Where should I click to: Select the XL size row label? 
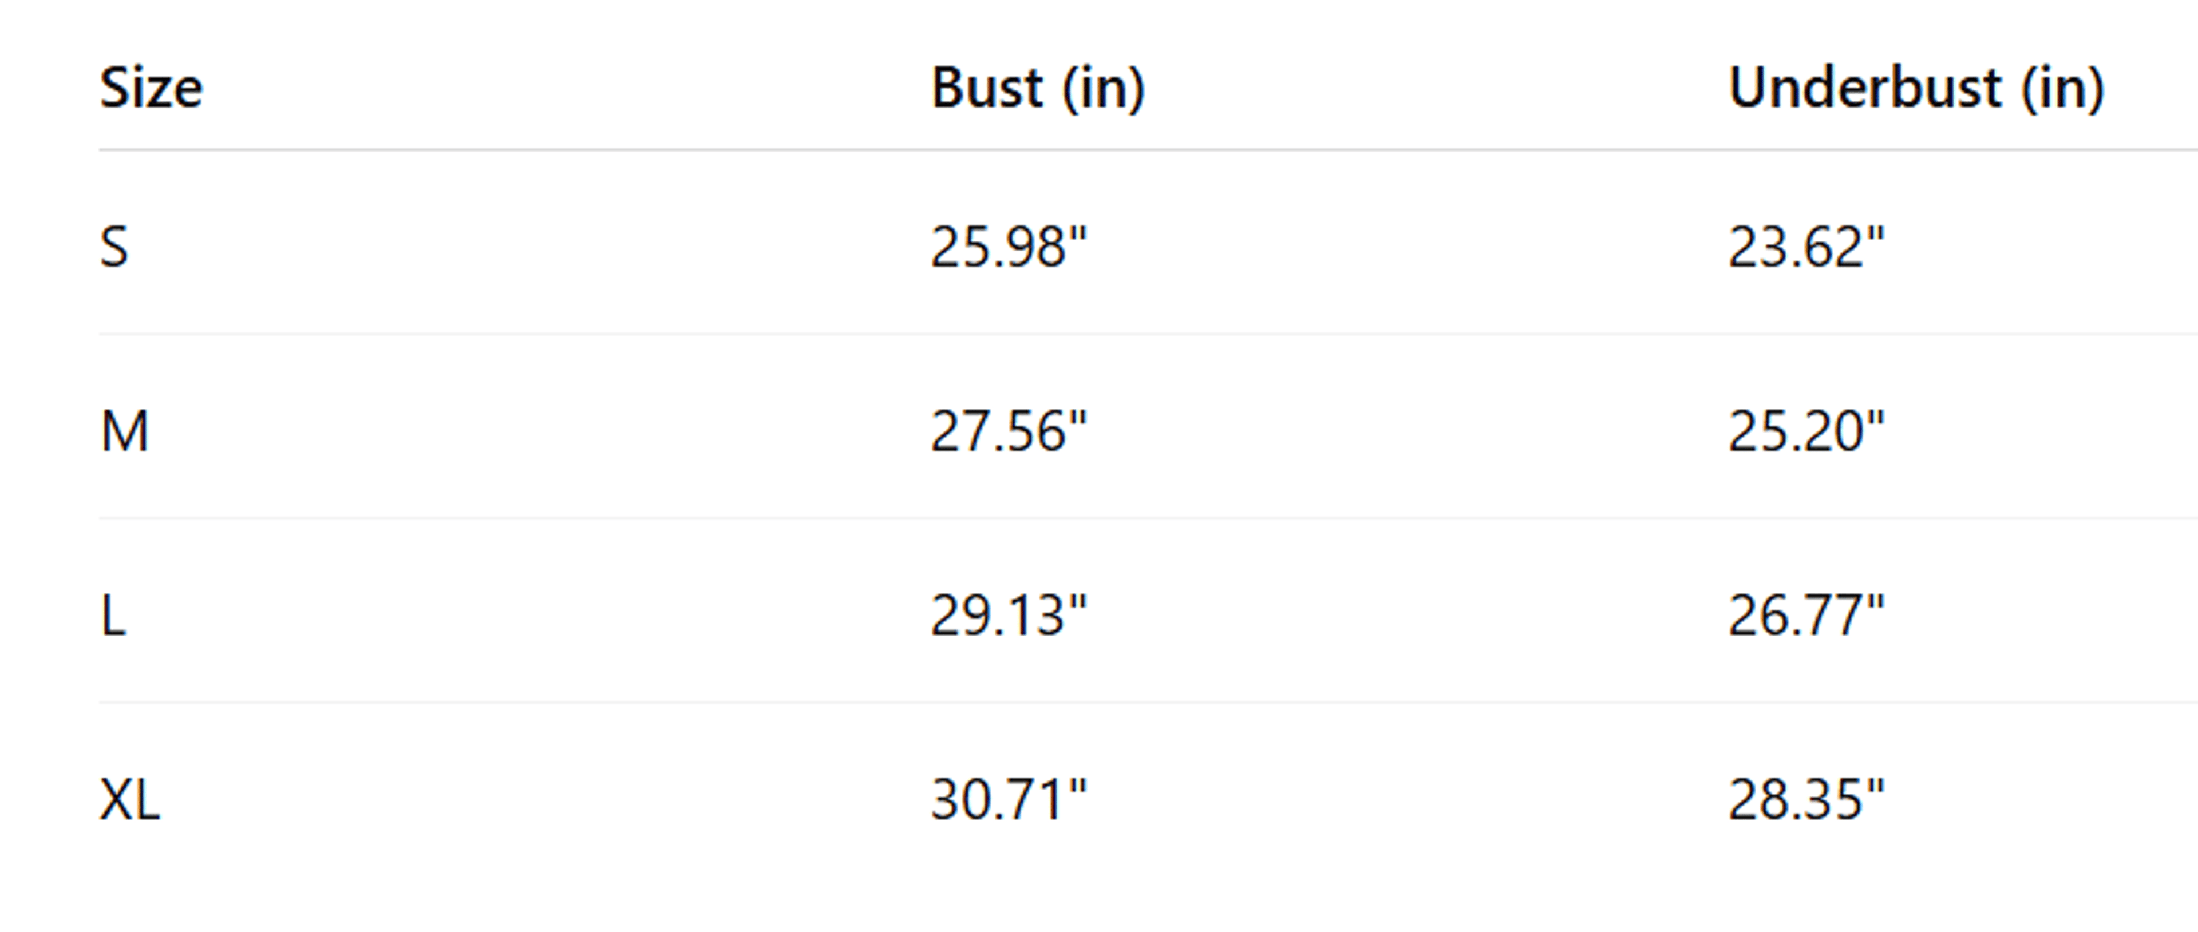click(x=130, y=800)
